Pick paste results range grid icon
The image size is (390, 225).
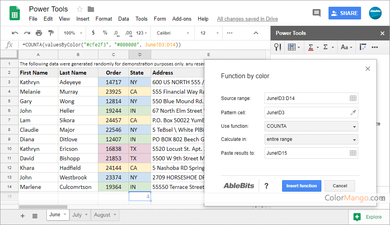coord(353,153)
